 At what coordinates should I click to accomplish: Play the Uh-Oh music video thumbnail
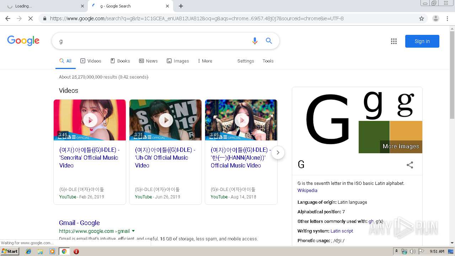tap(166, 120)
